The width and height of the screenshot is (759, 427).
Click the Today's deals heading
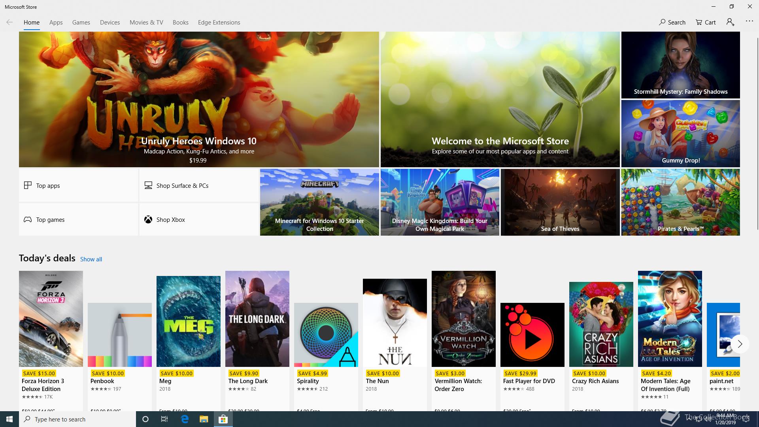tap(47, 258)
